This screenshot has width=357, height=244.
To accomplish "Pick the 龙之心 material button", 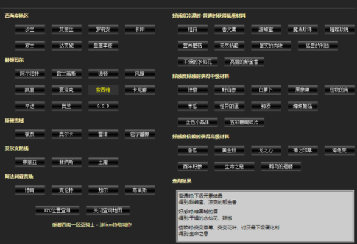I will 266,150.
